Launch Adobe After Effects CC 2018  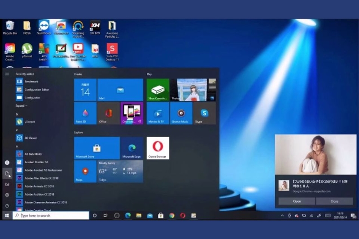tap(41, 178)
